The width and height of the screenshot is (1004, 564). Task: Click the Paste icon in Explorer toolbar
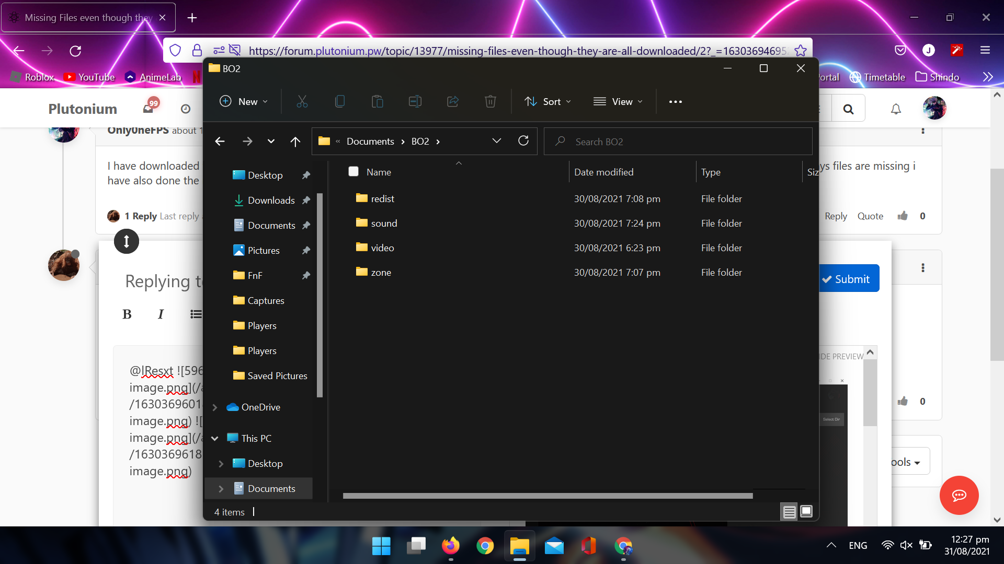(x=378, y=102)
